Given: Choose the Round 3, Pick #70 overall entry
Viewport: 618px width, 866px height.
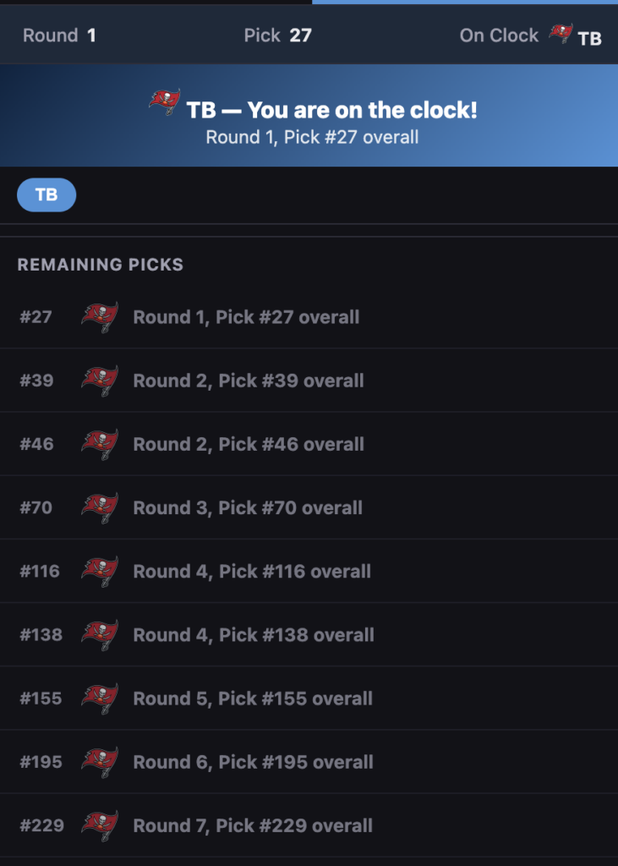Looking at the screenshot, I should 248,507.
